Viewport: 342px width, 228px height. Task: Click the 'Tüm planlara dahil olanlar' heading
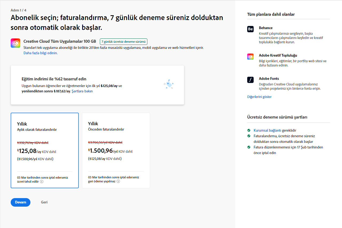point(271,14)
